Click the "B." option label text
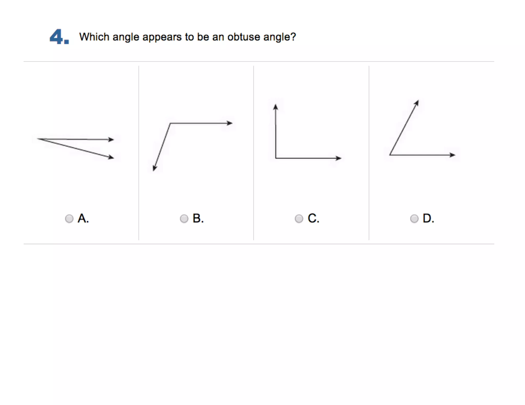 click(x=198, y=218)
